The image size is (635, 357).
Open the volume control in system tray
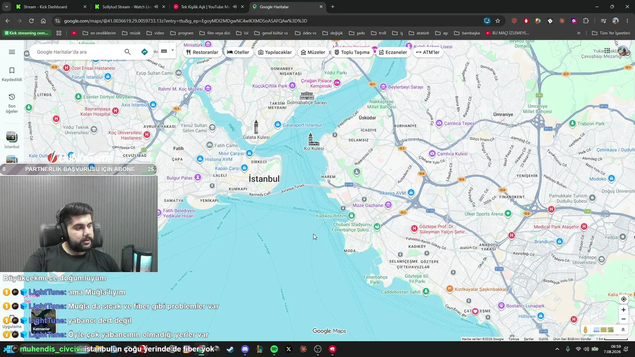tap(586, 349)
